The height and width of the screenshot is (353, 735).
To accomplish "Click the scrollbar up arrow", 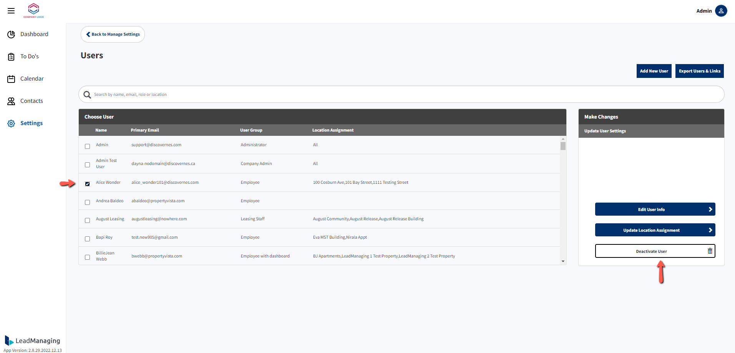I will 563,139.
